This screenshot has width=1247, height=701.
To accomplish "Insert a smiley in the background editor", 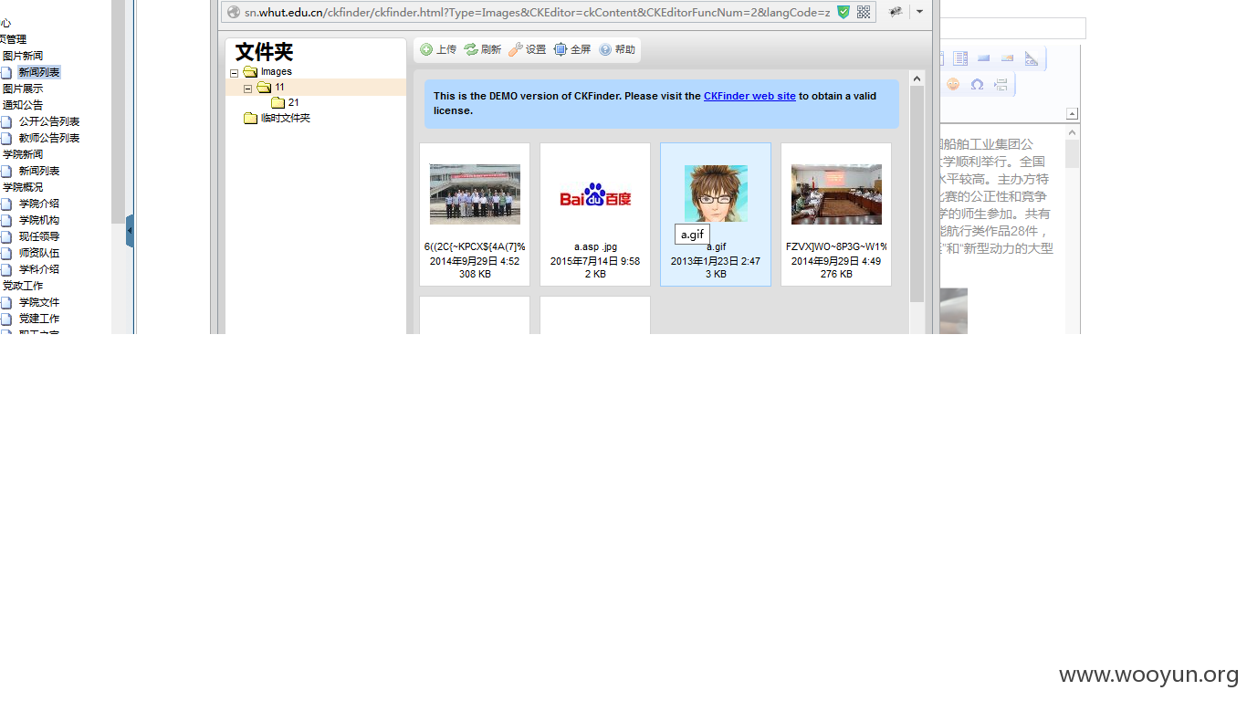I will (x=953, y=84).
